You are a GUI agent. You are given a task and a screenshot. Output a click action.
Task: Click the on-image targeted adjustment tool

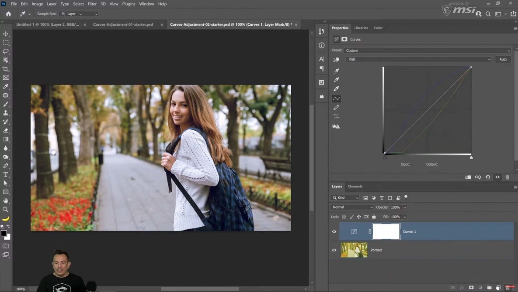click(336, 60)
